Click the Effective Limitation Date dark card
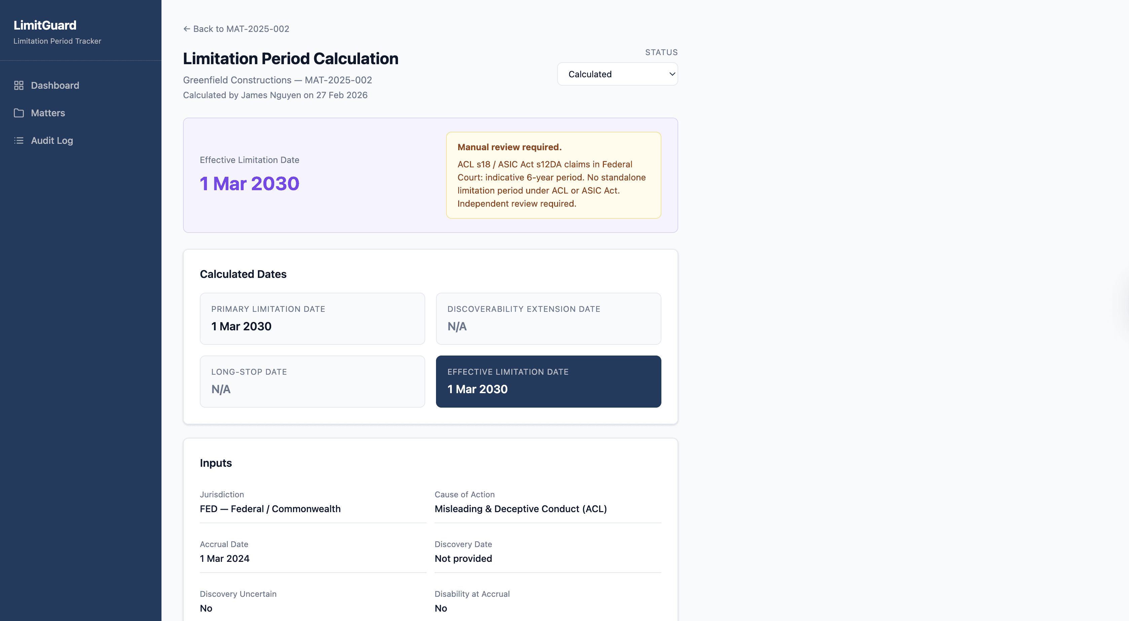Screen dimensions: 1129x621 coord(548,381)
